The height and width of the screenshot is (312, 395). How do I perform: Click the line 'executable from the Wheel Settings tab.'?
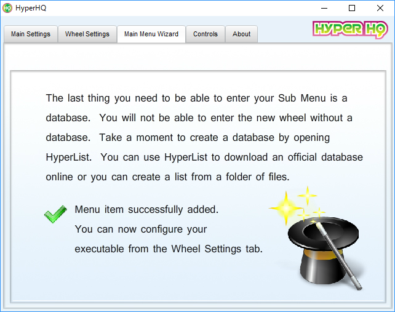169,249
